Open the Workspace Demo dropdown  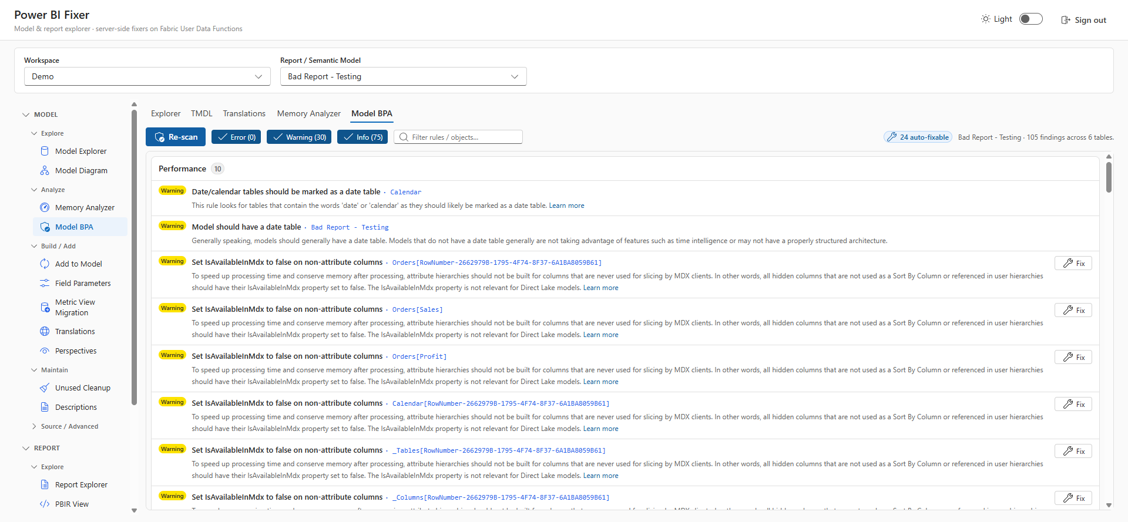[x=147, y=77]
